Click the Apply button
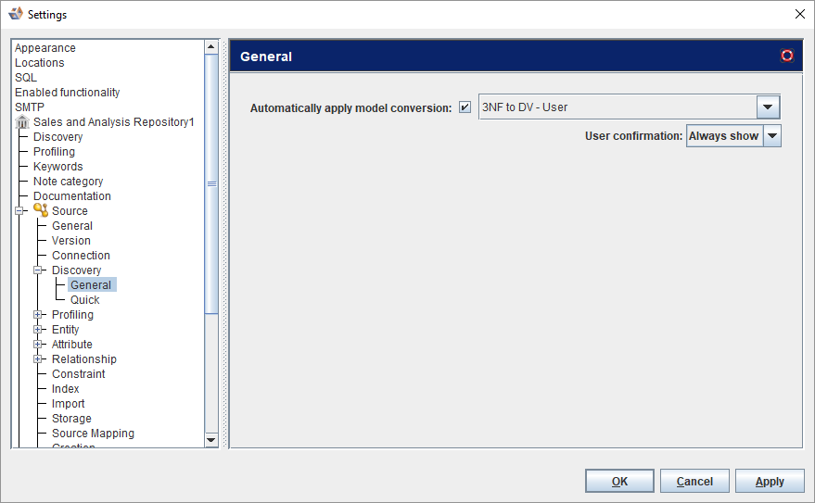Image resolution: width=815 pixels, height=503 pixels. pos(770,482)
